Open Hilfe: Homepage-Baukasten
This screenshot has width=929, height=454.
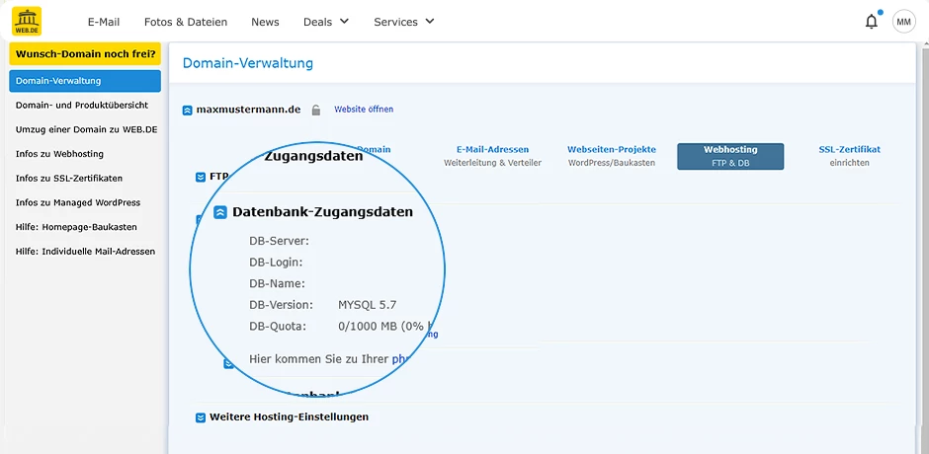76,227
